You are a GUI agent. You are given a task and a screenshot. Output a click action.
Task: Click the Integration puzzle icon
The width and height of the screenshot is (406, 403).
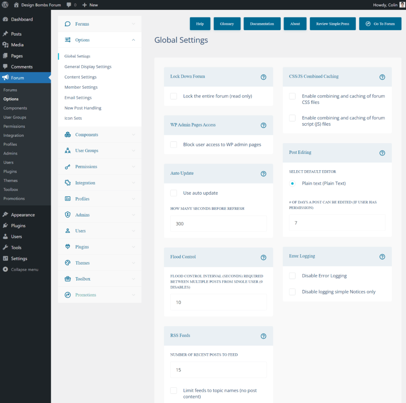[67, 183]
